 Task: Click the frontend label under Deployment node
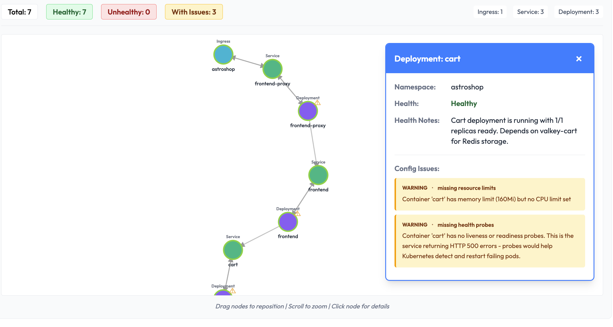(288, 236)
